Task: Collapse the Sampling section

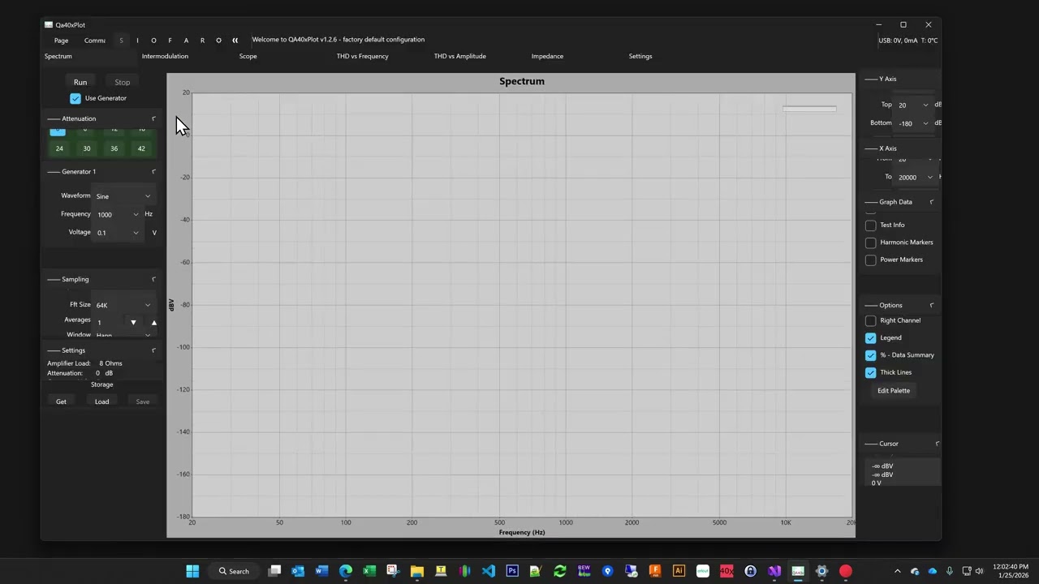Action: tap(153, 279)
